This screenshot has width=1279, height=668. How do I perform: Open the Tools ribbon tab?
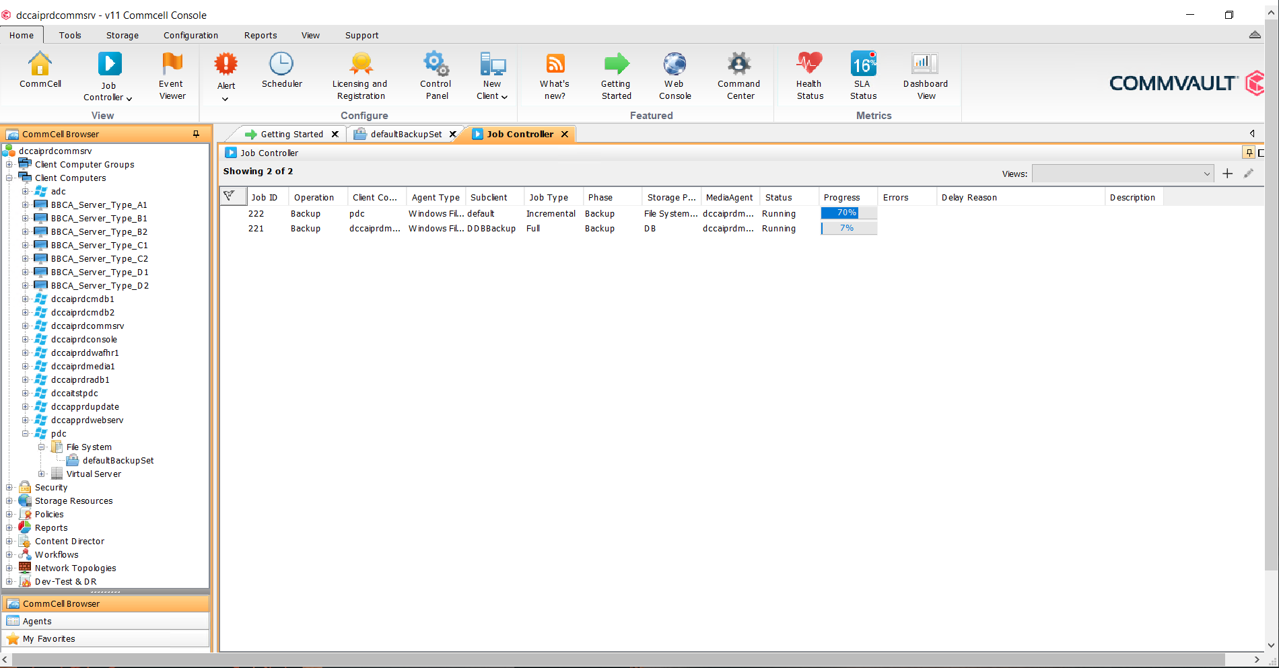70,35
